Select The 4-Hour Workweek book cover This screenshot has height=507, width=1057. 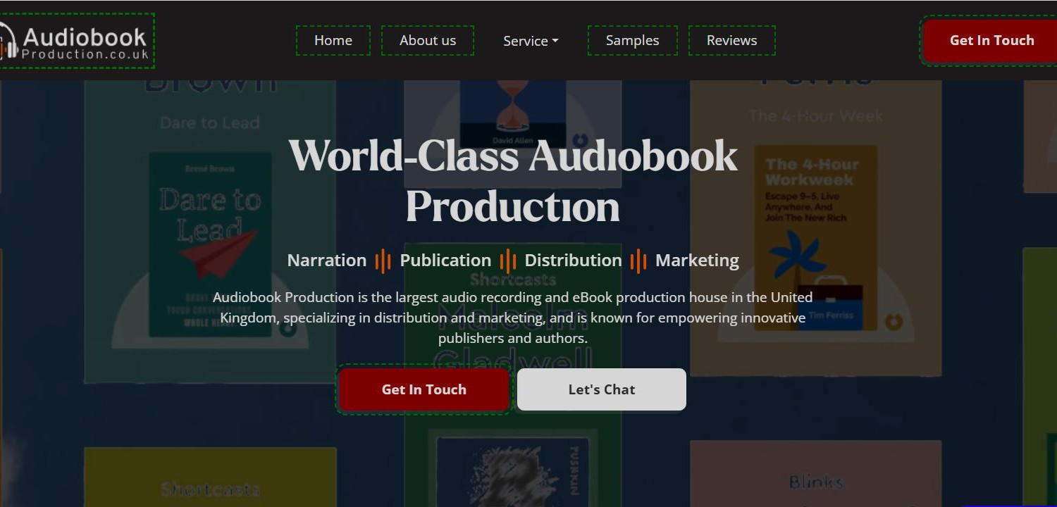816,238
